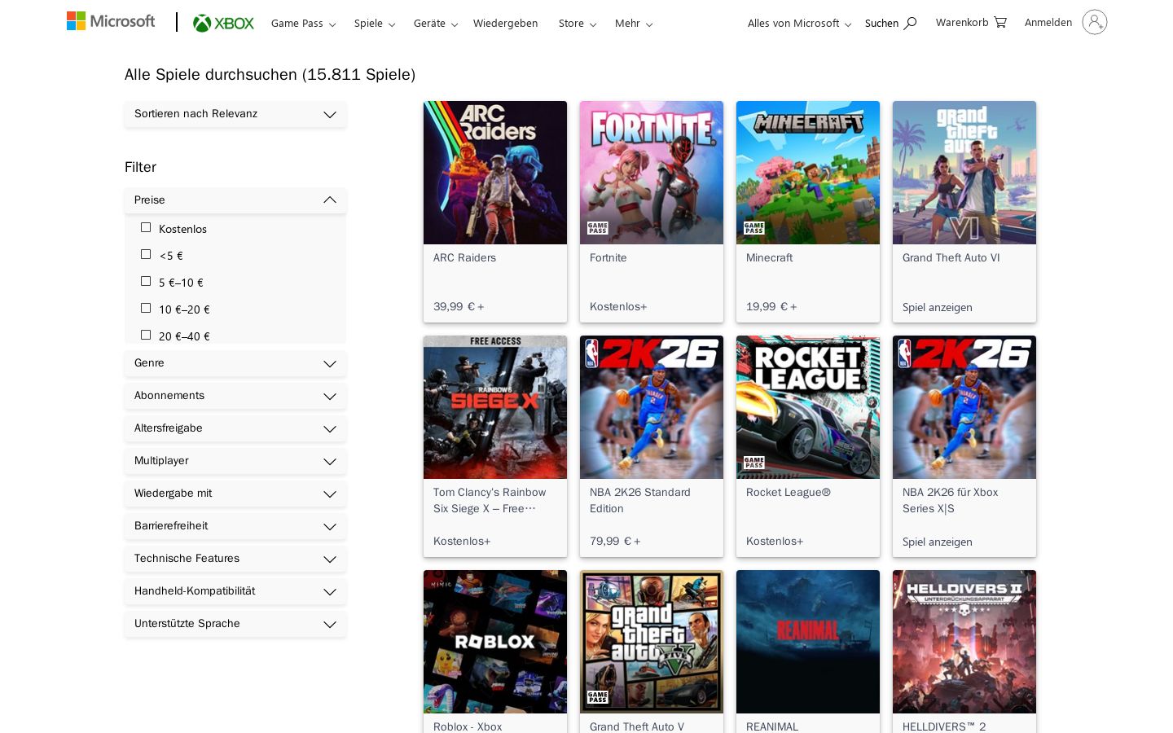
Task: Collapse the Preise filter section
Action: 235,200
